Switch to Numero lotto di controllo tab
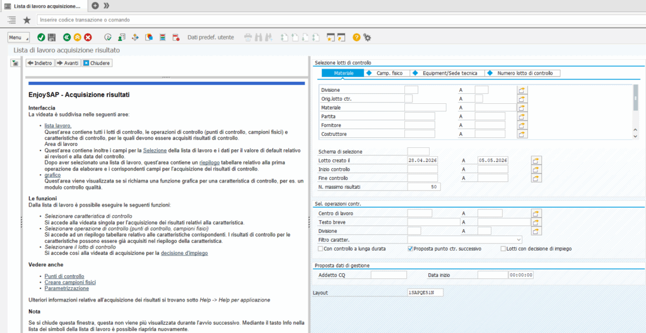The width and height of the screenshot is (646, 333). pos(523,73)
